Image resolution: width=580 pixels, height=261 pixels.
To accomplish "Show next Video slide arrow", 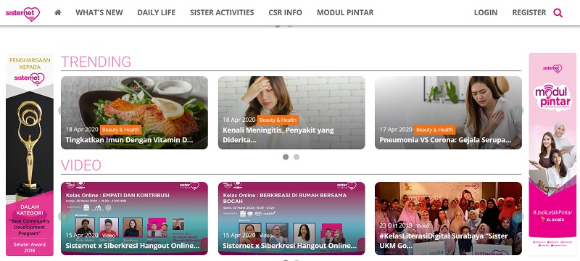I will [x=518, y=216].
